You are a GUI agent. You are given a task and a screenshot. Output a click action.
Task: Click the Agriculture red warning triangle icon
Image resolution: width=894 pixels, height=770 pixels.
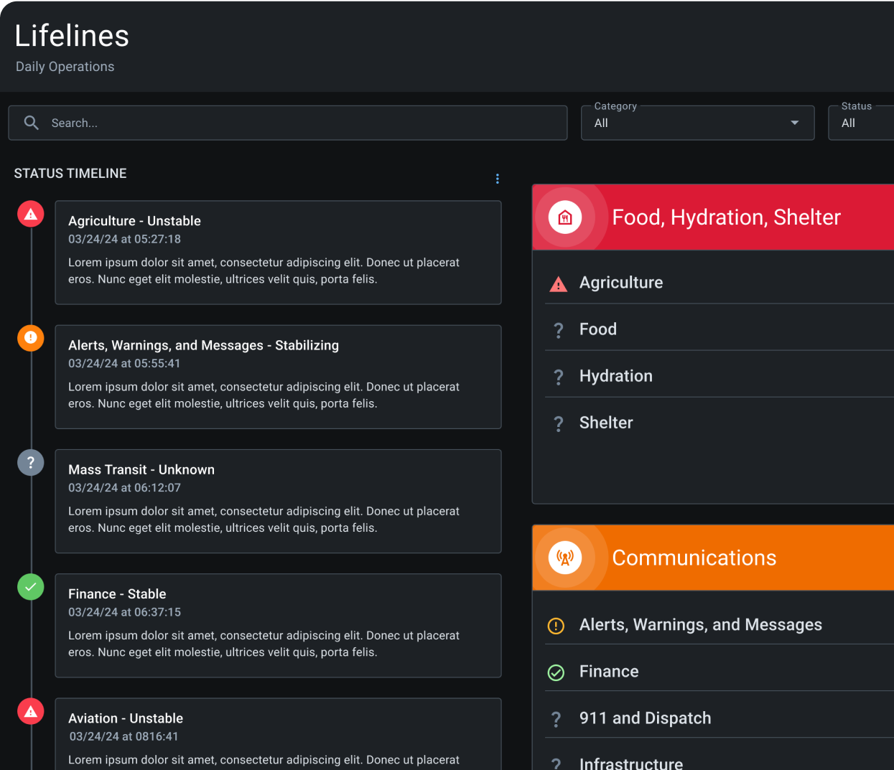[x=558, y=284]
